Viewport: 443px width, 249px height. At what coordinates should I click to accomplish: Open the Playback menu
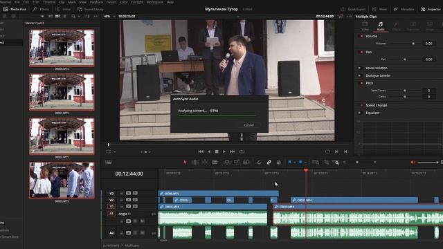click(96, 2)
